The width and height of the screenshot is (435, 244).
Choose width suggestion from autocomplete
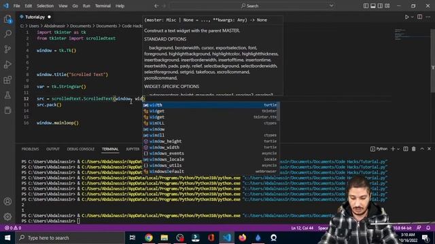coord(211,105)
